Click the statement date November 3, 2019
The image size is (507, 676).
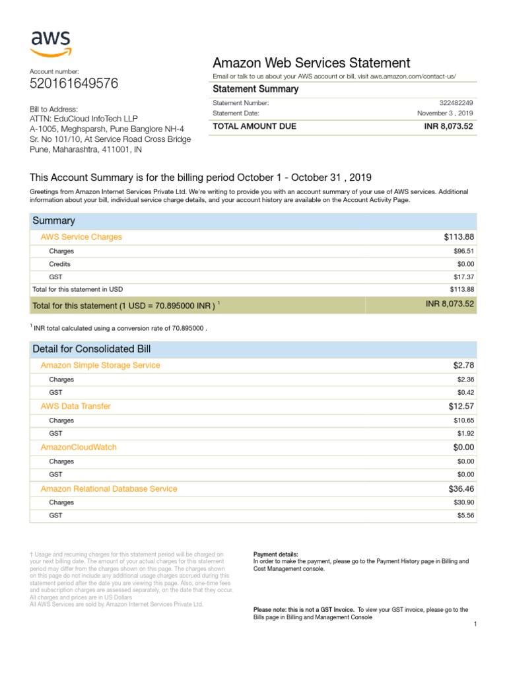tap(445, 113)
